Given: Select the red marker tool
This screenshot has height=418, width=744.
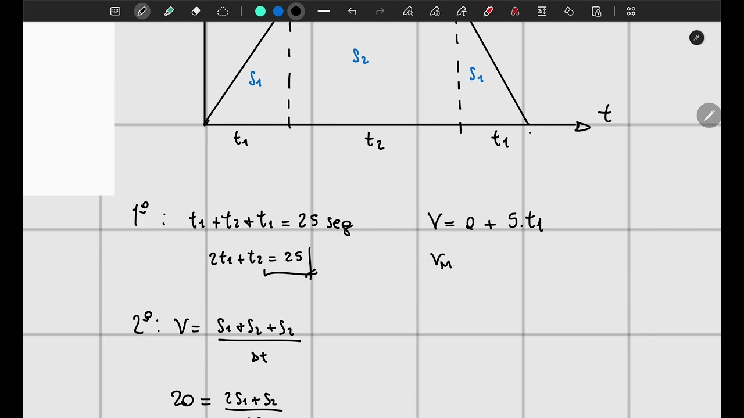Looking at the screenshot, I should click(488, 11).
